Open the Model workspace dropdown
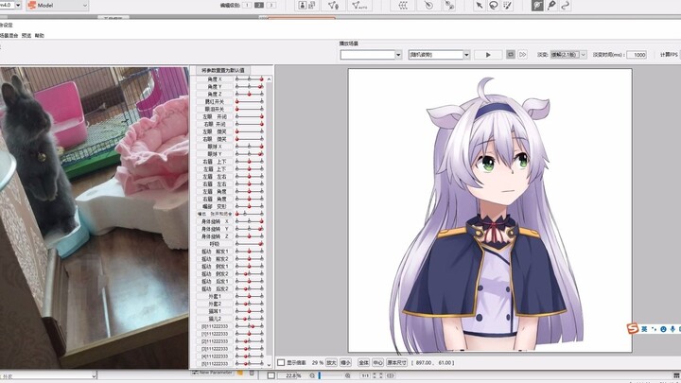The width and height of the screenshot is (681, 383). coord(85,6)
